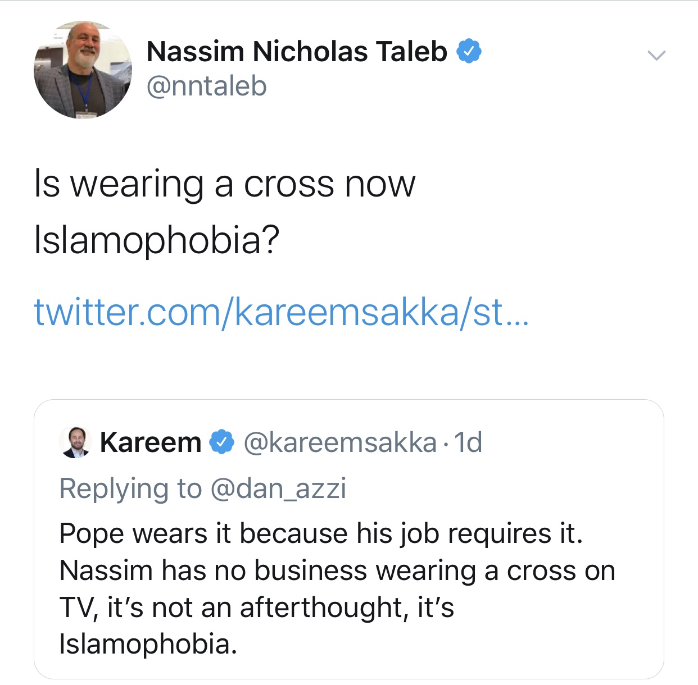Screen dimensions: 698x685
Task: Click the word 'Islamophobia?' in main tweet
Action: 157,240
